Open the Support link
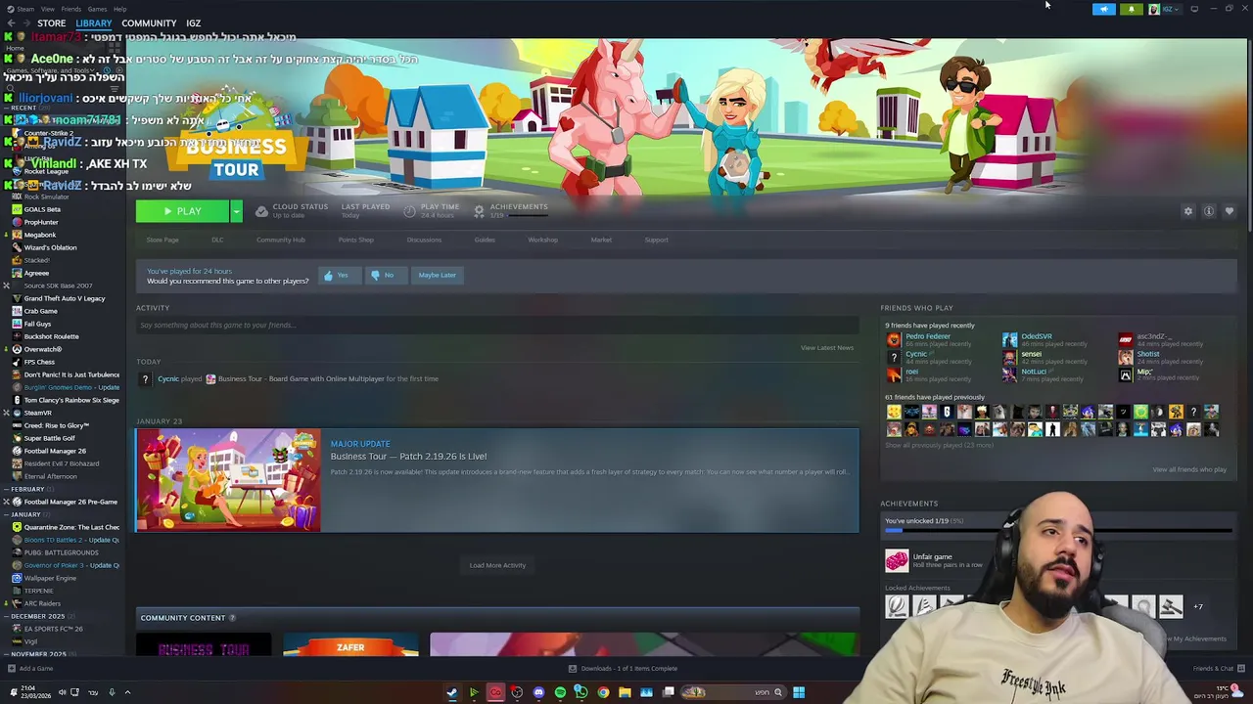1253x704 pixels. click(656, 240)
